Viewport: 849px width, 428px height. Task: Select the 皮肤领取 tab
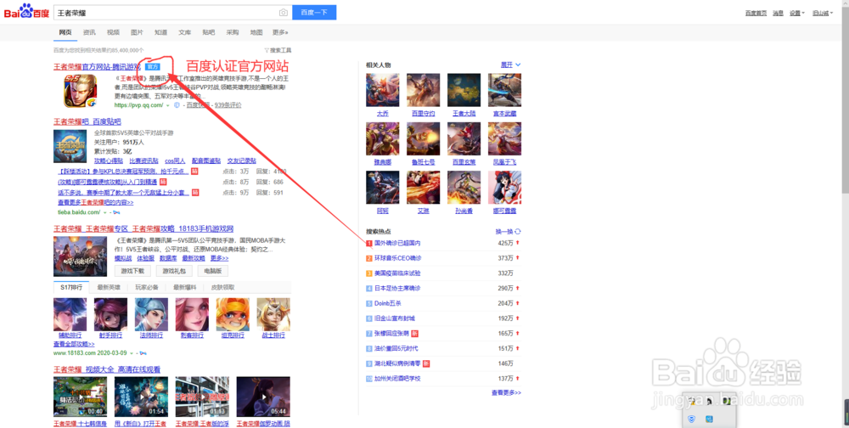click(222, 287)
